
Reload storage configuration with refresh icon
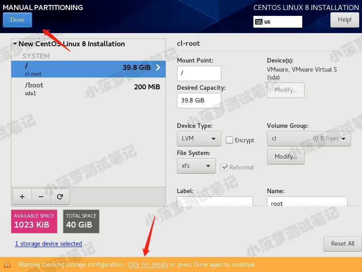[60, 197]
